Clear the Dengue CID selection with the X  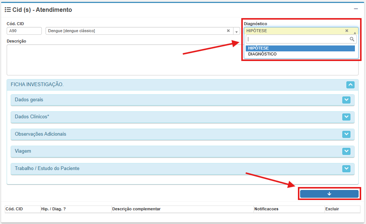(228, 31)
